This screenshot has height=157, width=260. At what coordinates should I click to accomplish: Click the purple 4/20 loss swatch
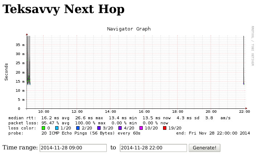point(120,128)
